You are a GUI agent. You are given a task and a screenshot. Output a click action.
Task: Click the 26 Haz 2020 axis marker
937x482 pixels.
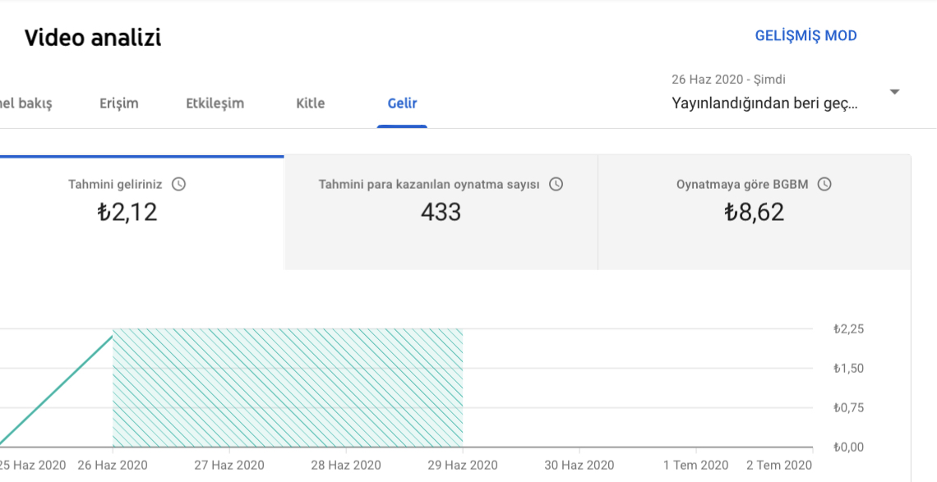tap(113, 465)
